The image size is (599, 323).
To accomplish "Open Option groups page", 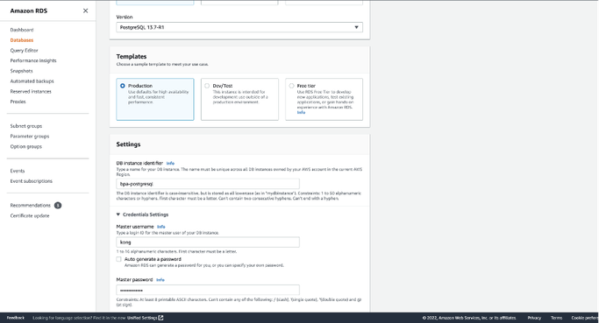I will 26,147.
